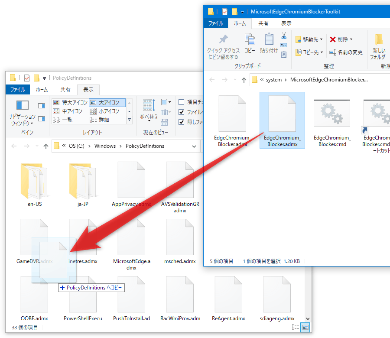Toggle the hidden items checkbox
This screenshot has height=338, width=390.
(x=182, y=122)
